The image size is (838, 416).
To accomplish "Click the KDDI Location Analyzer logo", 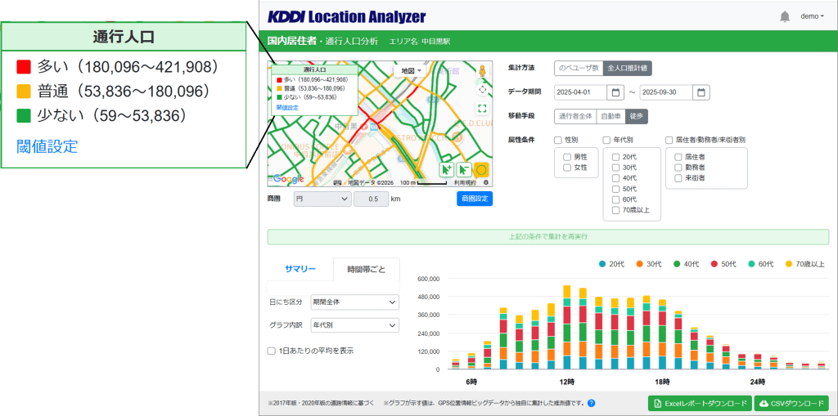I will 346,17.
